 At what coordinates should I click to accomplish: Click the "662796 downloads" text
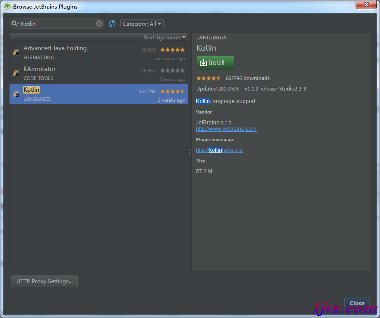pyautogui.click(x=247, y=78)
